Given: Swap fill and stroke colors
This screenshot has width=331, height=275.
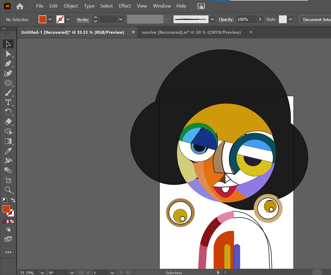Looking at the screenshot, I should pyautogui.click(x=13, y=200).
